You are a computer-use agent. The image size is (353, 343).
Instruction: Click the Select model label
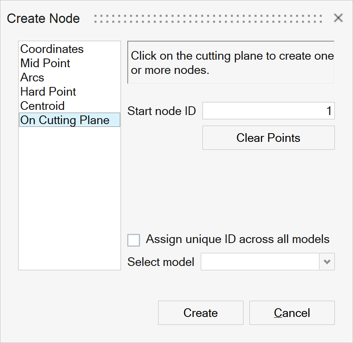[161, 262]
